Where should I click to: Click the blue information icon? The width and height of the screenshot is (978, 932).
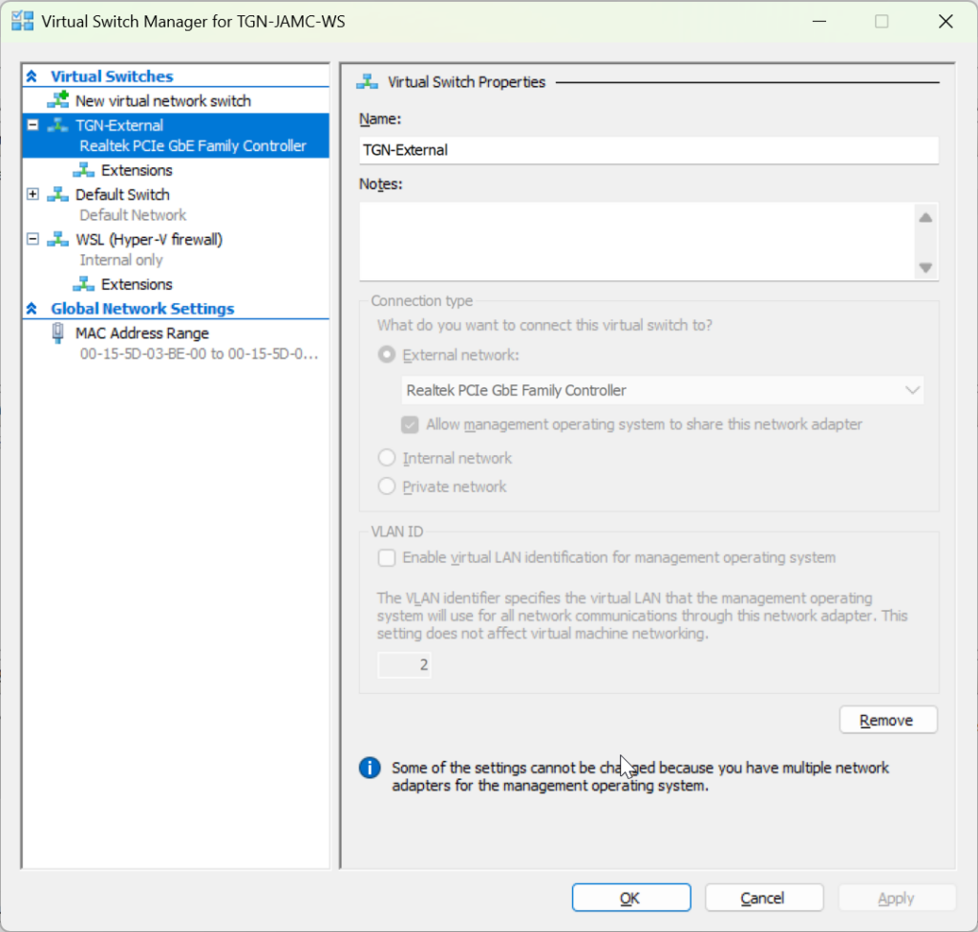370,768
